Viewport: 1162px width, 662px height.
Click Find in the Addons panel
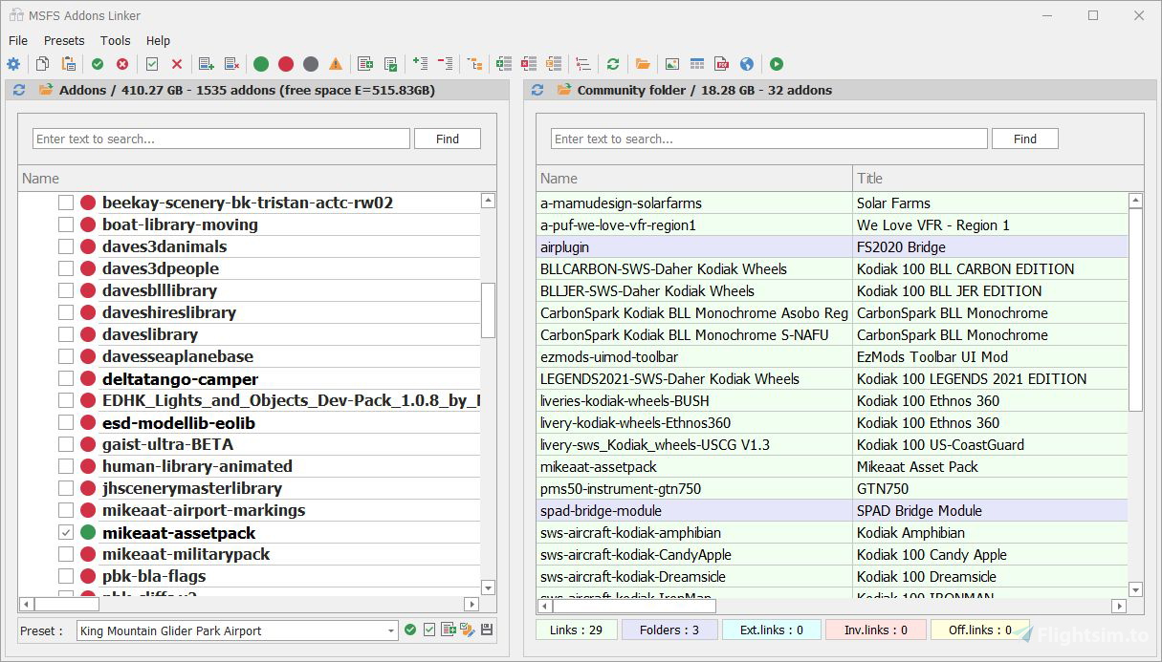click(x=448, y=139)
